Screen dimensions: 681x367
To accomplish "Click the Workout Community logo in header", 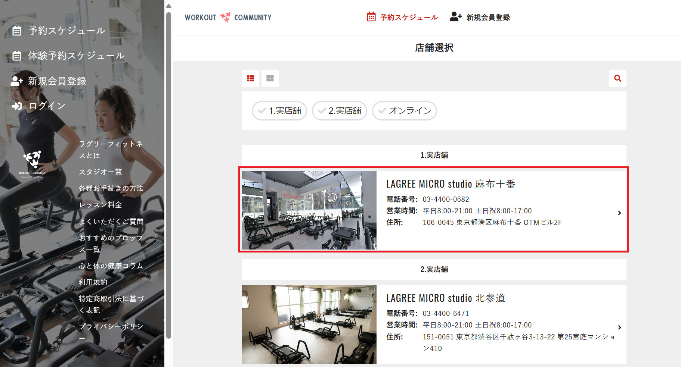I will tap(228, 18).
